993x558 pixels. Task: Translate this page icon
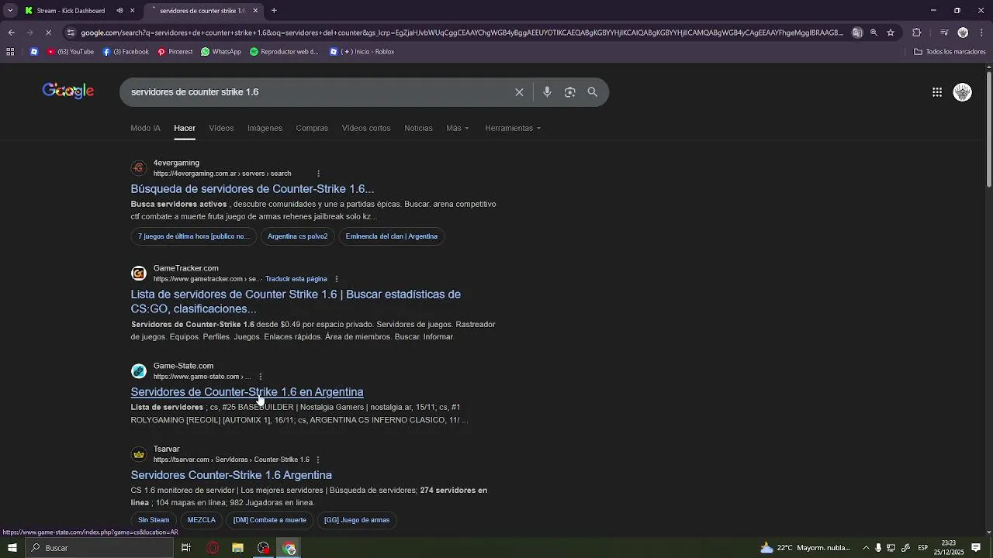(857, 33)
